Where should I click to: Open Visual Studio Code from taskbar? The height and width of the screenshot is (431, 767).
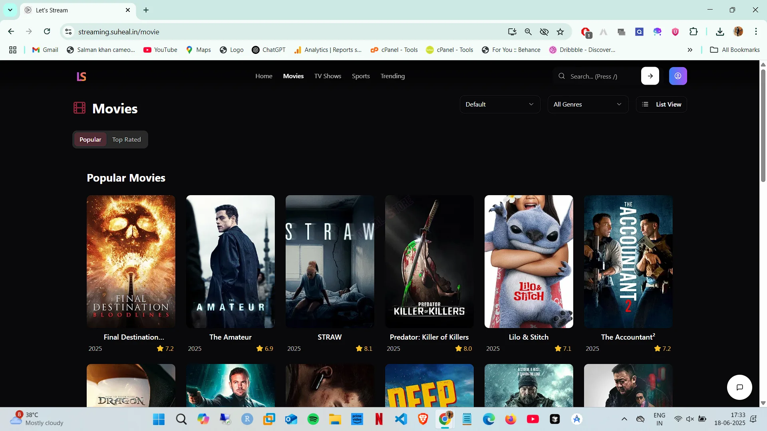point(401,419)
